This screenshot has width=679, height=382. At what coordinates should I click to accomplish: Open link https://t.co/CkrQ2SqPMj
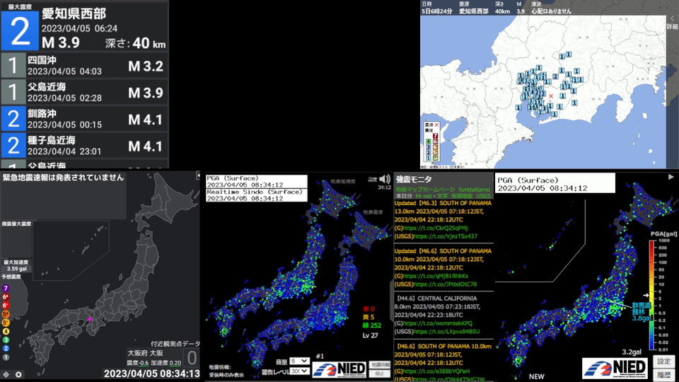point(436,228)
